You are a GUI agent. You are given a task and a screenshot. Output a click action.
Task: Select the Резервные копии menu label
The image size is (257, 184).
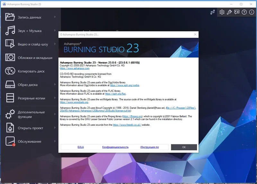tap(31, 98)
